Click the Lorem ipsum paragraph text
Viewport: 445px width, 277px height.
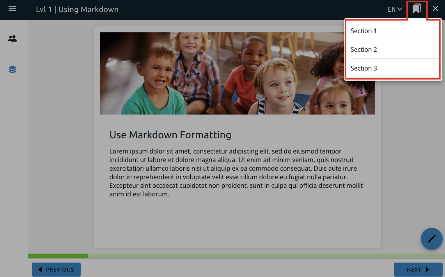point(236,172)
